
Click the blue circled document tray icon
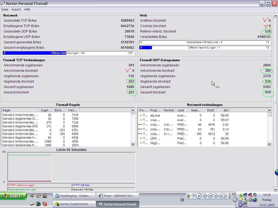[x=241, y=205]
